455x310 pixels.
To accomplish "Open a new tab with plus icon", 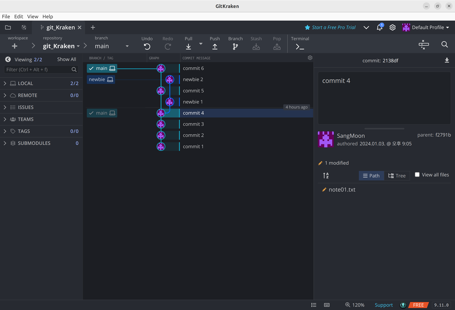I will click(93, 27).
